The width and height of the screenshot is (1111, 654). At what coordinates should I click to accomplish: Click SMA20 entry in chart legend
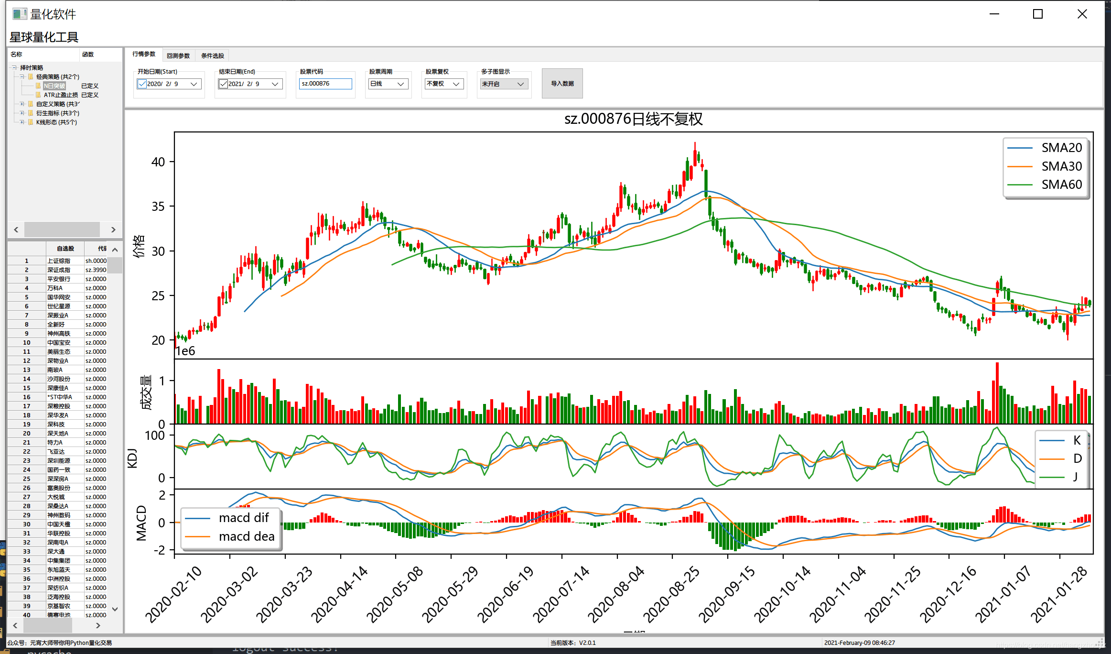tap(1045, 148)
